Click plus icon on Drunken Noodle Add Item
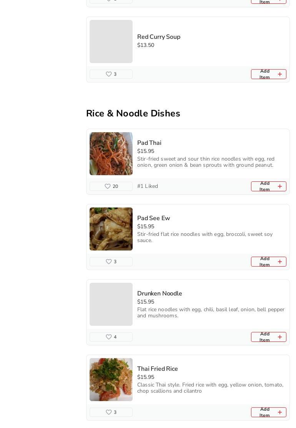 click(279, 337)
